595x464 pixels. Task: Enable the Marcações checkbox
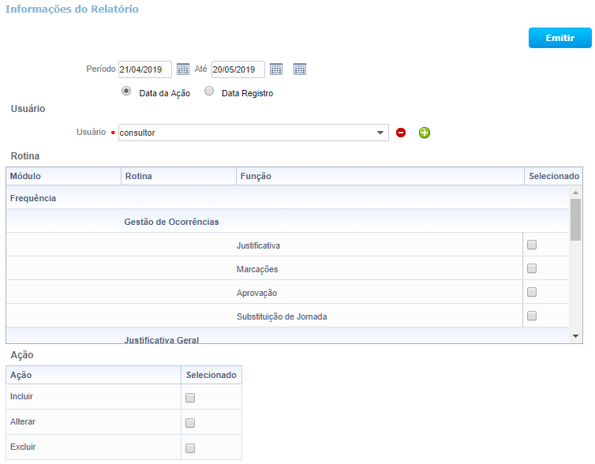532,269
